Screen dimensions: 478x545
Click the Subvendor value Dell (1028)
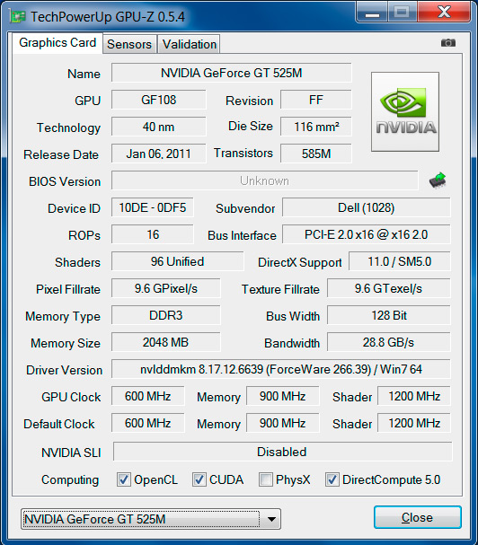click(367, 207)
